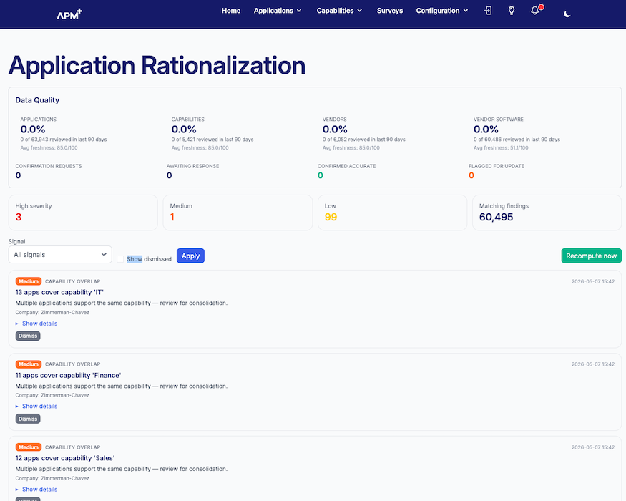Go to the Home page

coord(231,11)
